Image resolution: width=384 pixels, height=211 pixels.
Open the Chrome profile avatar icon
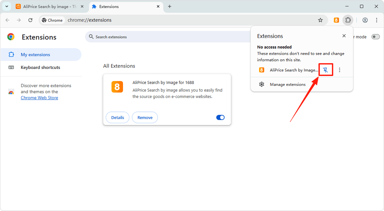pyautogui.click(x=365, y=20)
